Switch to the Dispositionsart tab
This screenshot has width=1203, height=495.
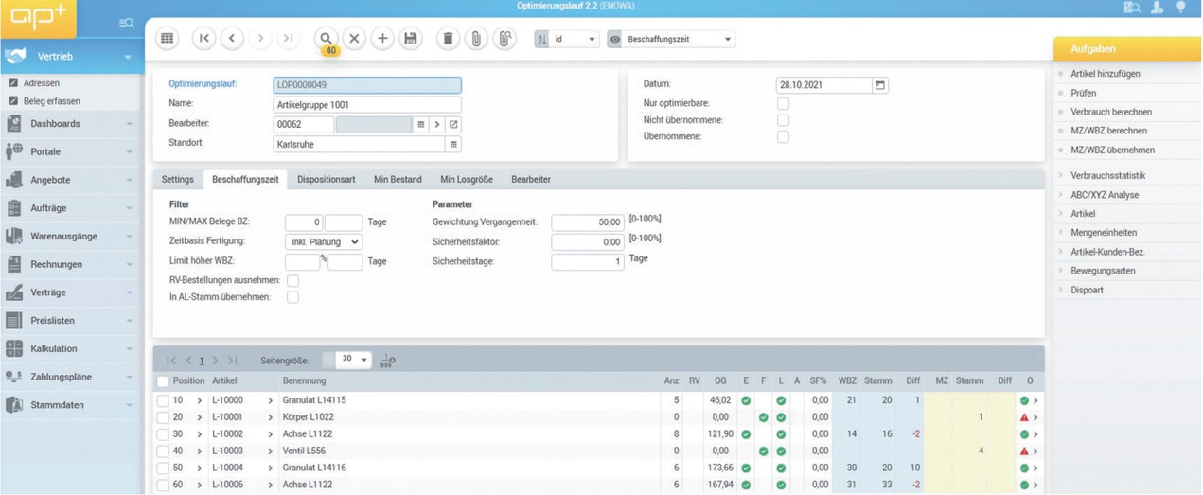click(x=327, y=179)
